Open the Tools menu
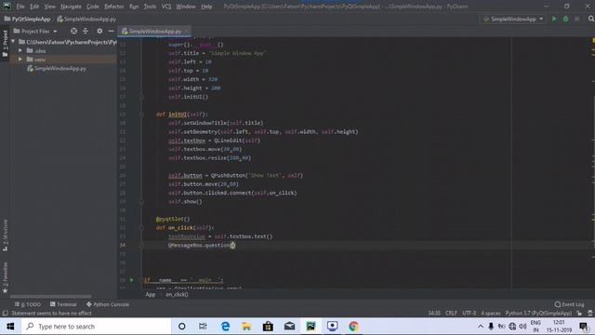Image resolution: width=595 pixels, height=335 pixels. [150, 7]
